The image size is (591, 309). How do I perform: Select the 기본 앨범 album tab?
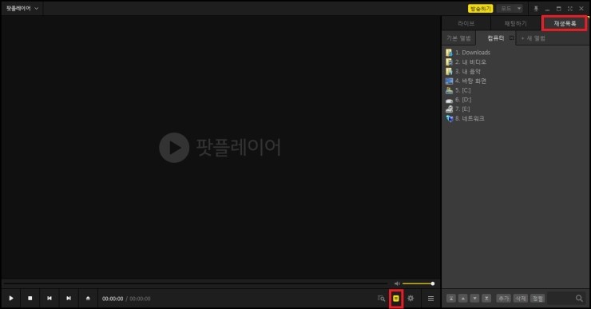pos(458,38)
